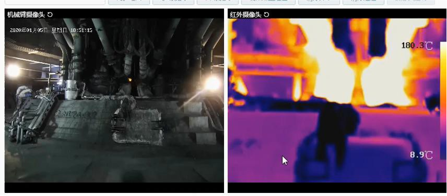Open the robotic arm camera video view

114,100
